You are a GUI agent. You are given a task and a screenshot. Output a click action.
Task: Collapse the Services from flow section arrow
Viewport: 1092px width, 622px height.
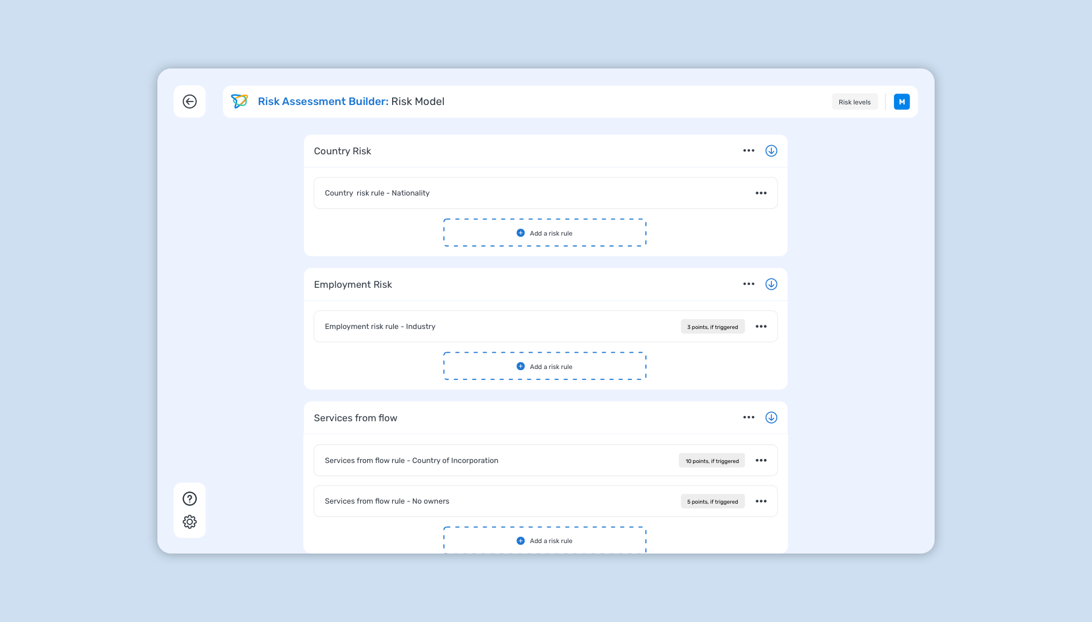point(771,418)
